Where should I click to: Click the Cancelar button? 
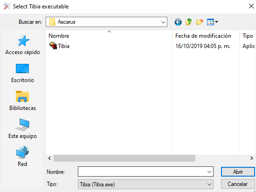(x=238, y=184)
